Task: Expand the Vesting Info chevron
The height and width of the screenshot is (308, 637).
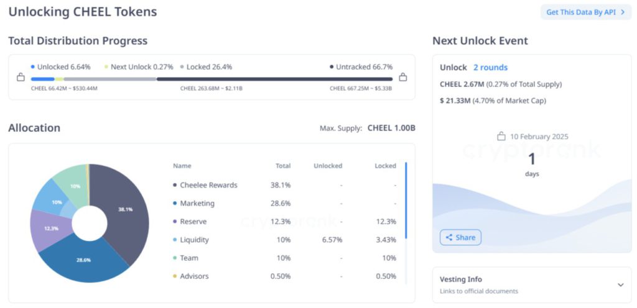Action: [x=620, y=285]
